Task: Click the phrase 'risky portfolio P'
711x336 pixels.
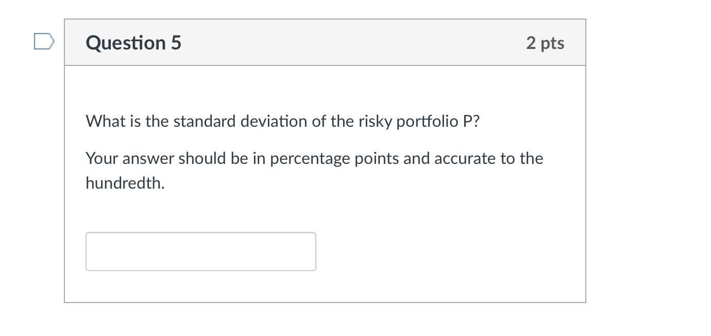Action: 414,121
